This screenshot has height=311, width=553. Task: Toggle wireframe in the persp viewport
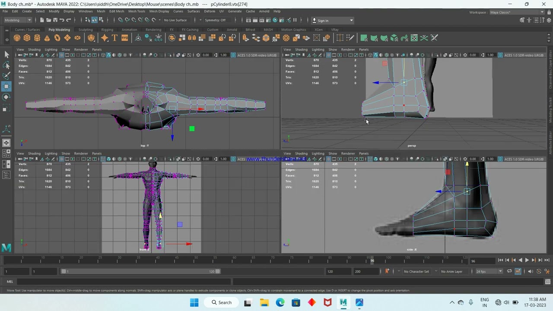[x=370, y=55]
